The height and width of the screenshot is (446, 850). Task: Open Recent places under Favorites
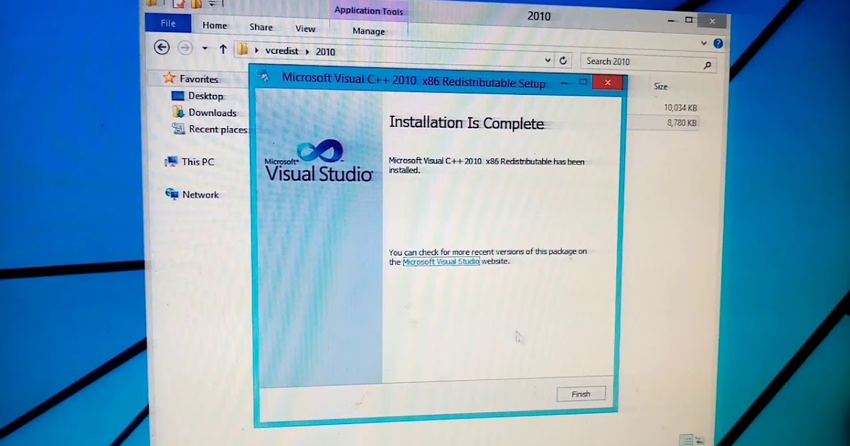pyautogui.click(x=218, y=130)
